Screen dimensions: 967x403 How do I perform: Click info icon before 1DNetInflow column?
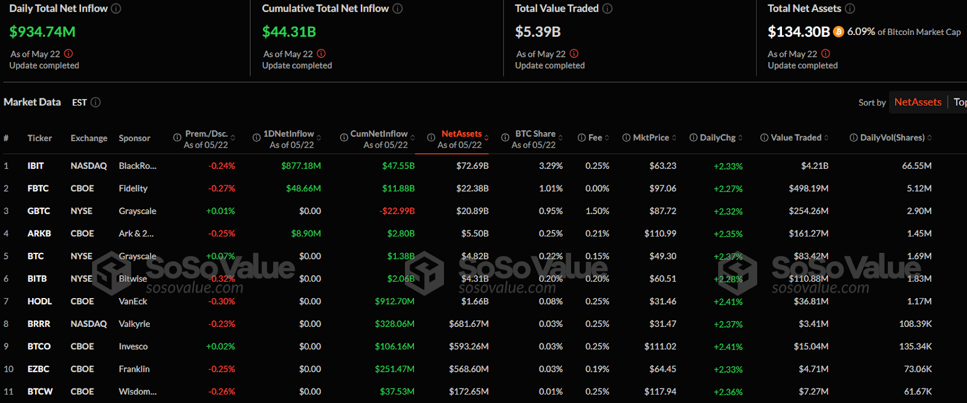coord(256,138)
